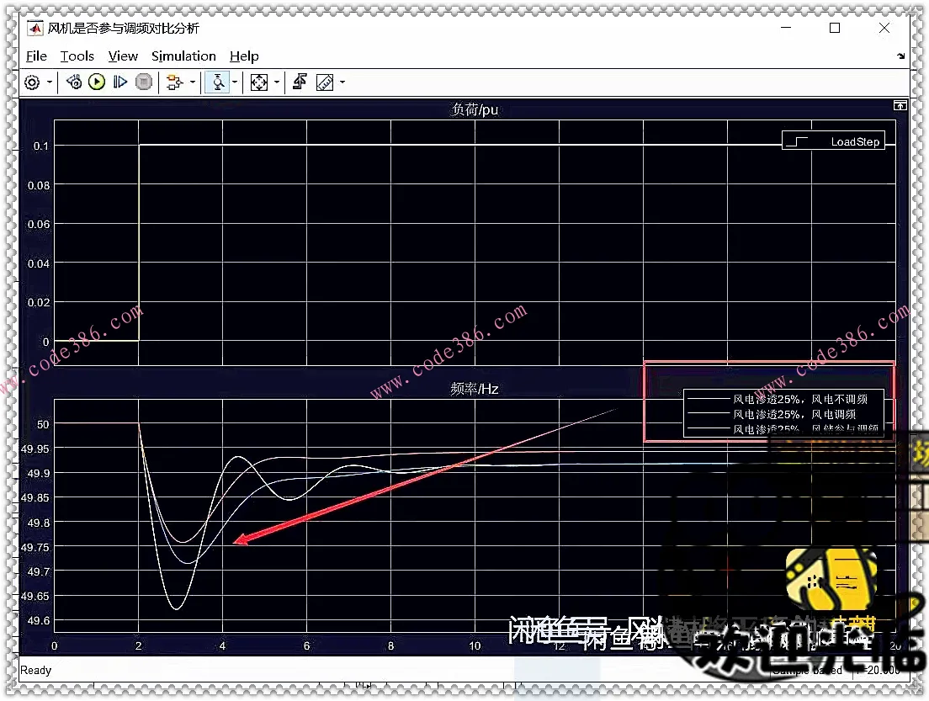This screenshot has width=929, height=701.
Task: Click the Highlight Signal Block icon
Action: tap(174, 82)
